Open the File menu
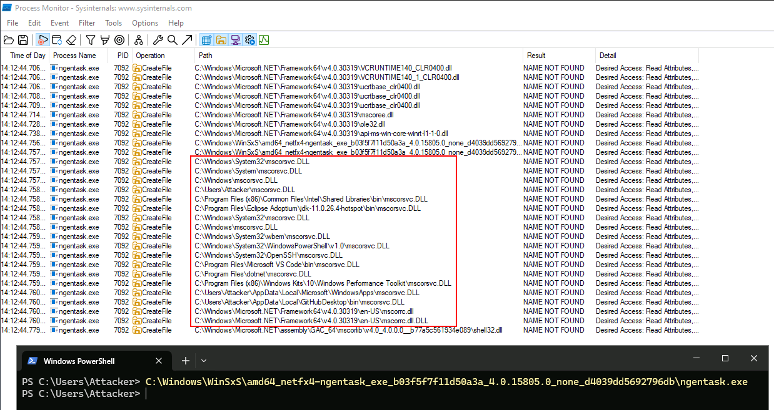Viewport: 774px width, 410px height. (x=13, y=23)
